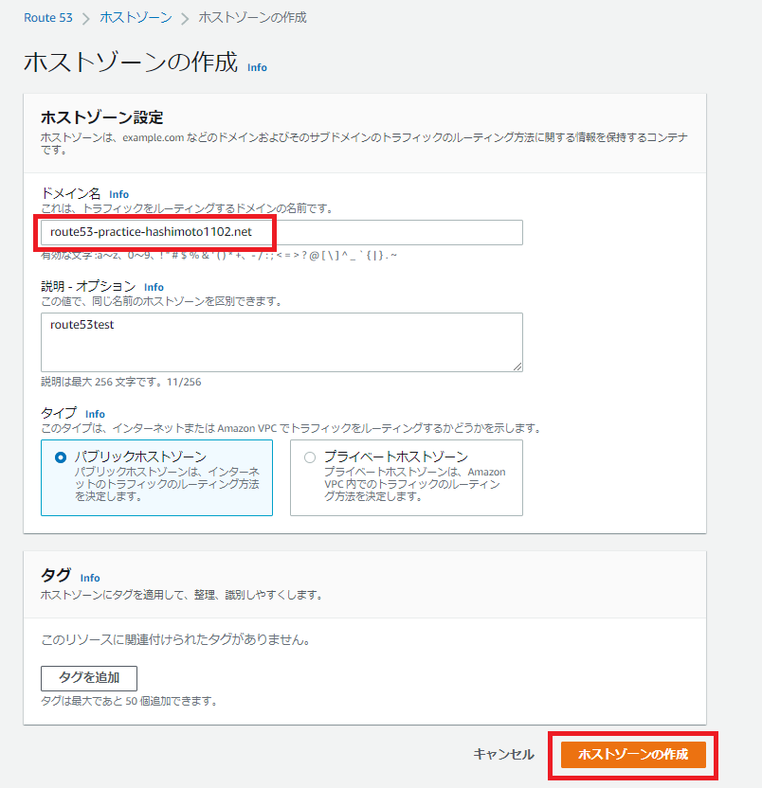Click キャンセル to discard the form
The width and height of the screenshot is (762, 788).
(x=503, y=754)
